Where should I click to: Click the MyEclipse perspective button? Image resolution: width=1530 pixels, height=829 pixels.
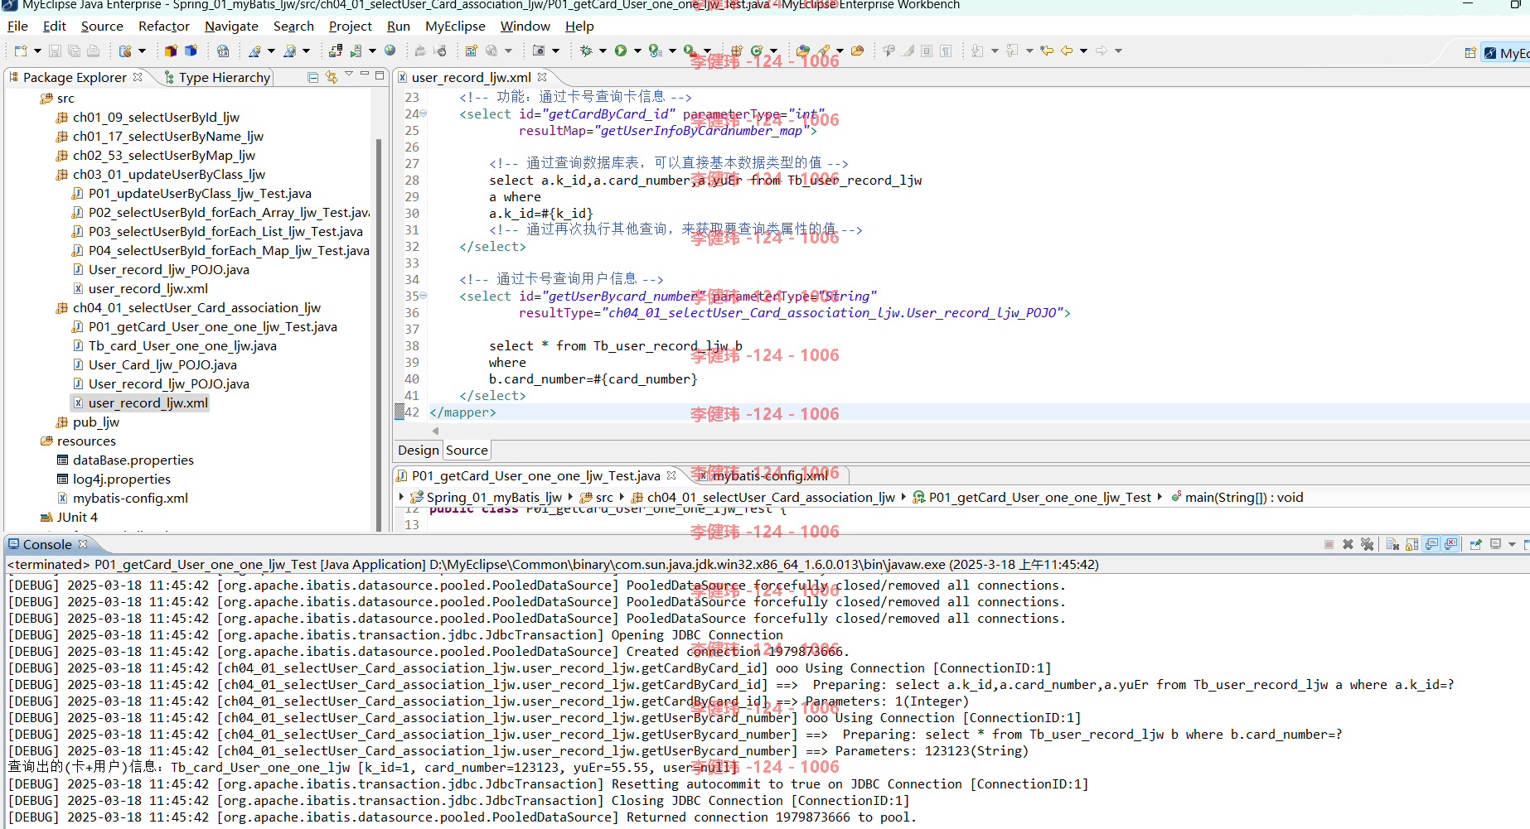[x=1506, y=53]
